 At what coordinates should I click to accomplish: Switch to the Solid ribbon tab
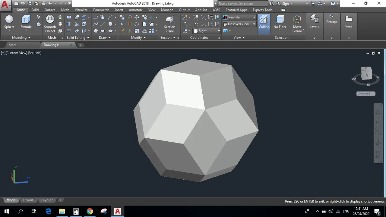coord(35,10)
